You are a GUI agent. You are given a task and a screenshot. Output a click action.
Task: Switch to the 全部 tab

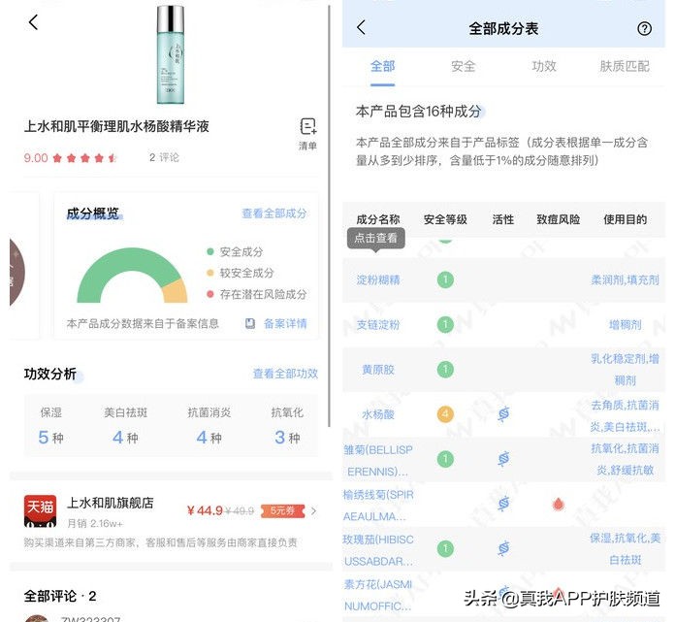(x=382, y=66)
